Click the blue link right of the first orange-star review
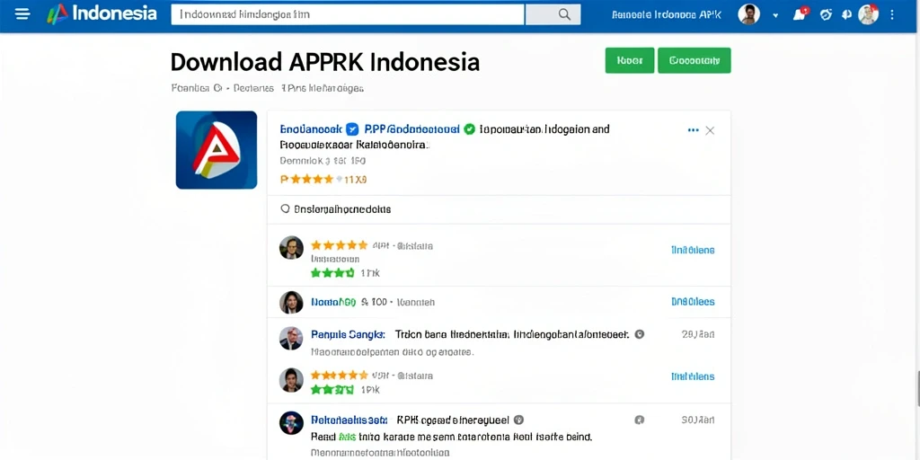The width and height of the screenshot is (920, 460). (693, 250)
